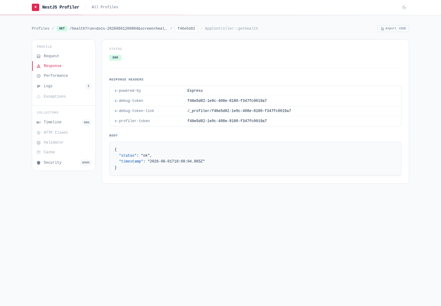Click the f46e5d82 token chip

[x=186, y=28]
